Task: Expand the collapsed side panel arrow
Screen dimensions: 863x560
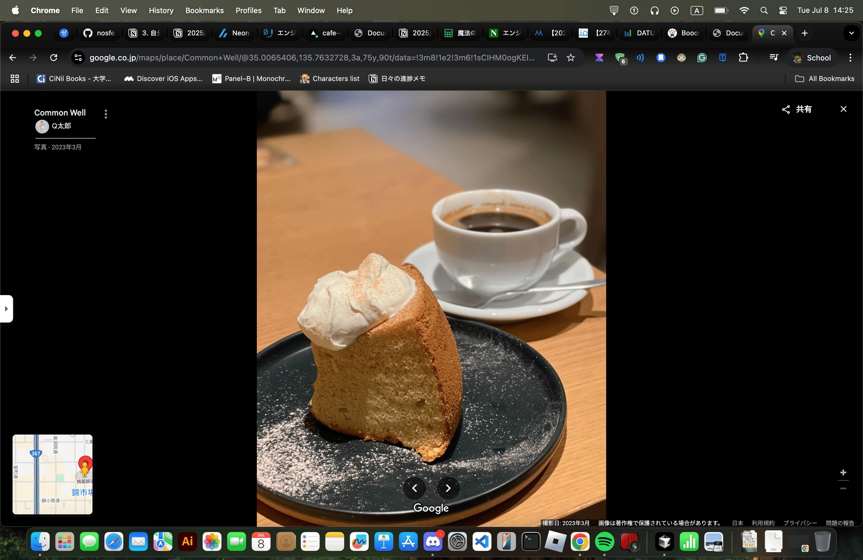Action: coord(6,309)
